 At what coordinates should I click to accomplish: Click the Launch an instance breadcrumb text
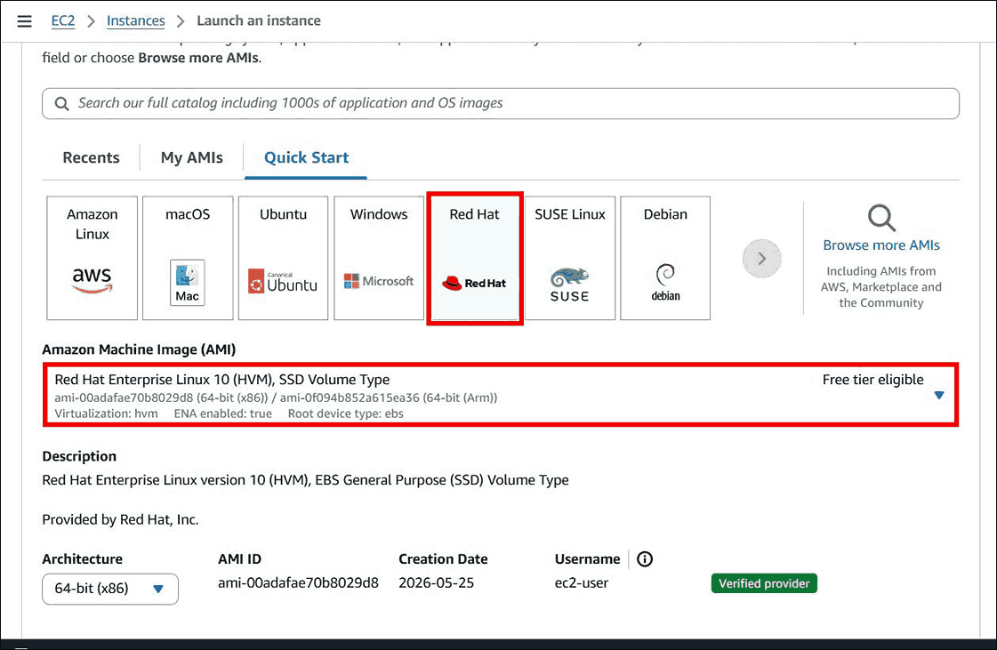[259, 21]
